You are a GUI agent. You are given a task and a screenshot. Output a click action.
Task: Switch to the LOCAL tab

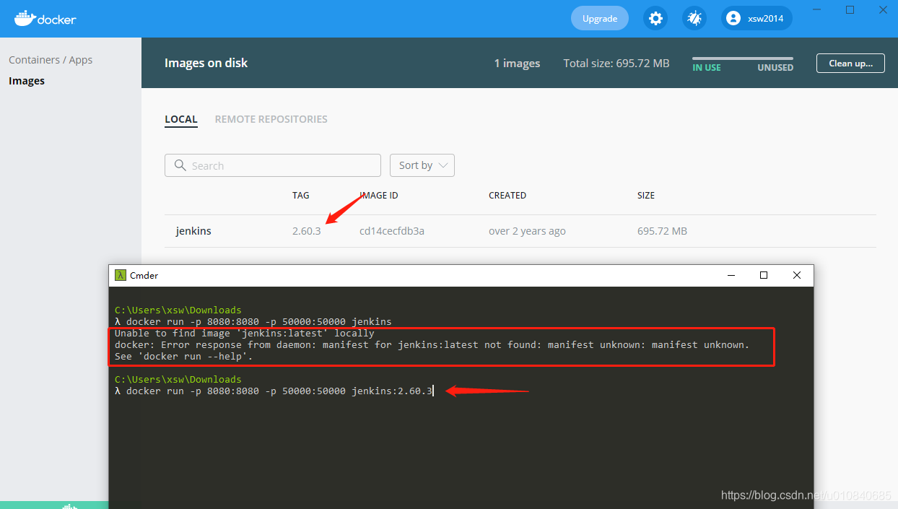point(181,119)
